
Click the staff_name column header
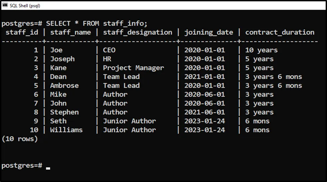click(x=71, y=33)
